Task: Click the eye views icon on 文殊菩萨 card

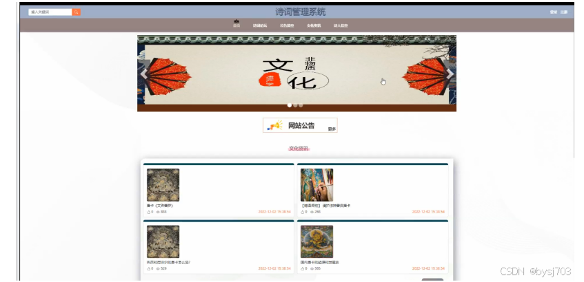Action: [x=158, y=212]
